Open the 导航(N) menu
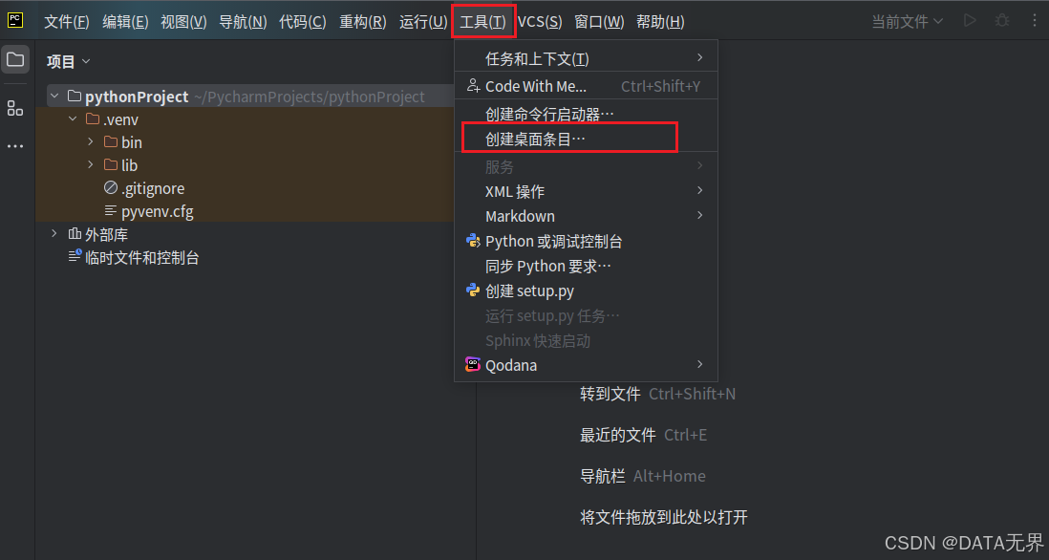1049x560 pixels. coord(243,22)
